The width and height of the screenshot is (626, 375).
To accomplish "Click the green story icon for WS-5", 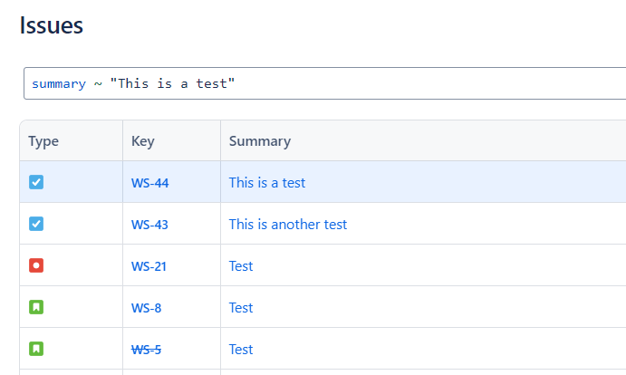I will 36,349.
